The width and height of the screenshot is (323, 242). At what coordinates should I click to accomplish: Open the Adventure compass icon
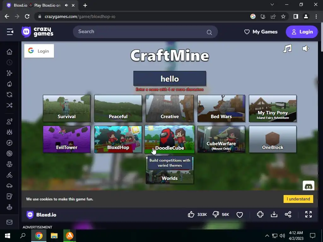9,143
